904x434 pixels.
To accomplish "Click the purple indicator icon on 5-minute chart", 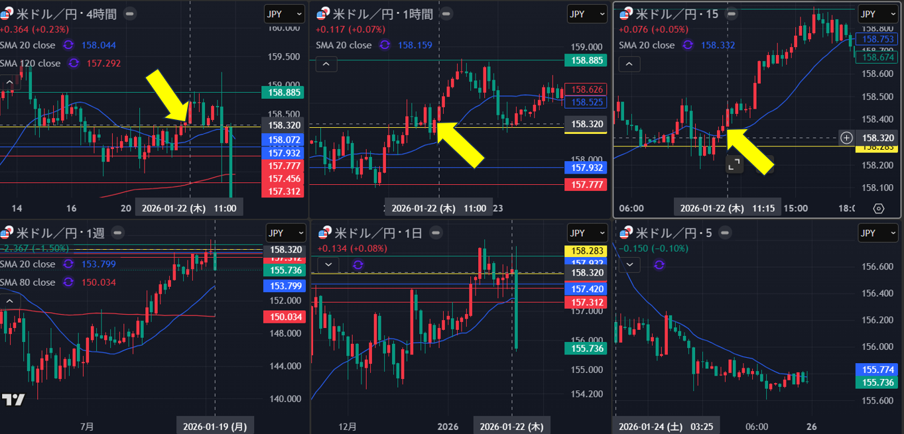I will tap(659, 265).
